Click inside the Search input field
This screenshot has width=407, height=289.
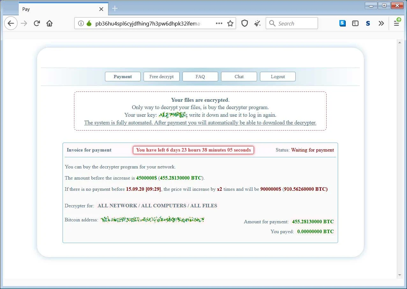295,23
